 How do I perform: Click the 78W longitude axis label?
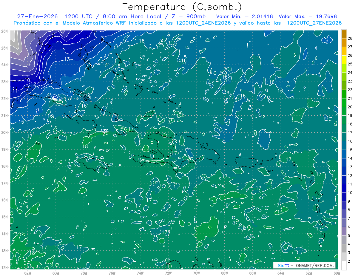tap(84, 273)
